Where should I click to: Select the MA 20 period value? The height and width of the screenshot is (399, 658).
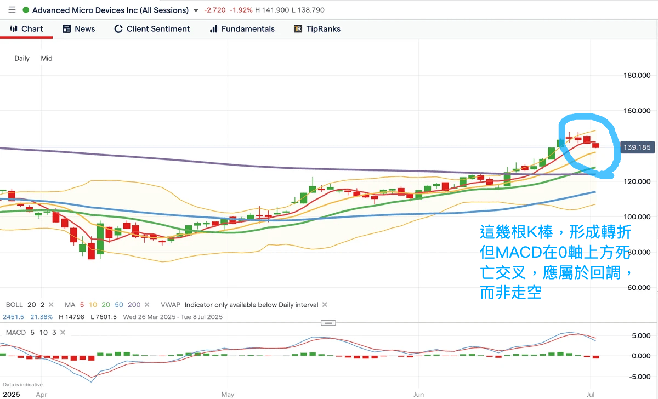coord(105,305)
